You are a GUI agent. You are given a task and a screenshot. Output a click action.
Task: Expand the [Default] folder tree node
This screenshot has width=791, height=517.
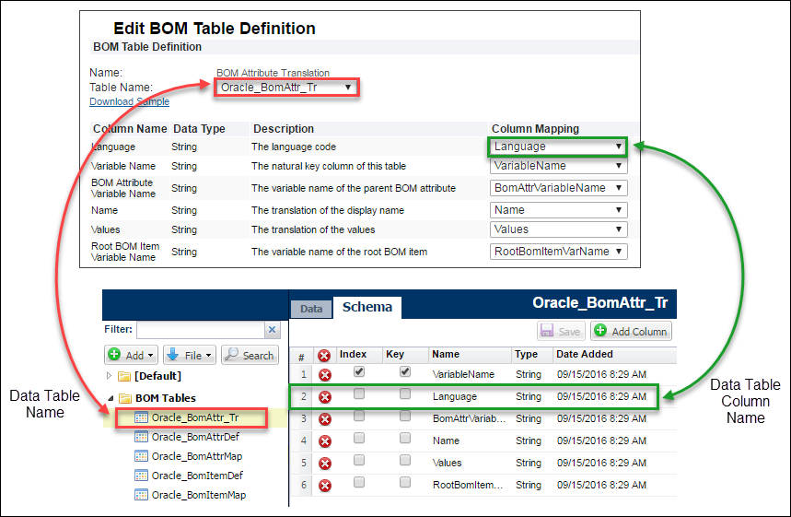point(109,376)
